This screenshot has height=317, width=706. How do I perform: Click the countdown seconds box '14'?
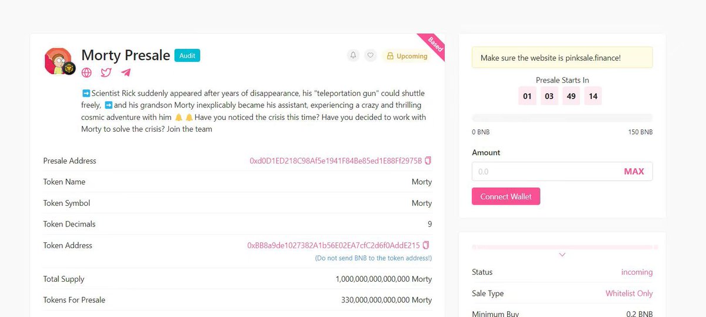click(x=593, y=96)
